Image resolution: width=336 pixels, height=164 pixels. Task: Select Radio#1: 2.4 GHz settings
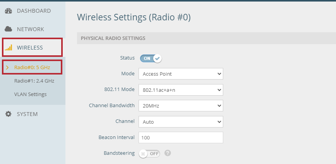pos(34,81)
